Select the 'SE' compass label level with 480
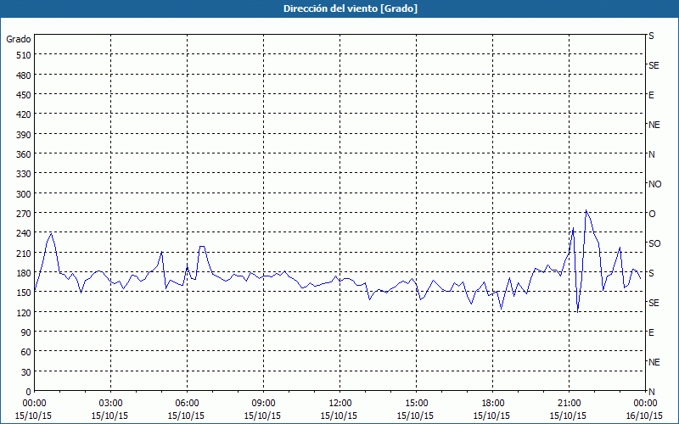679x424 pixels. 654,65
